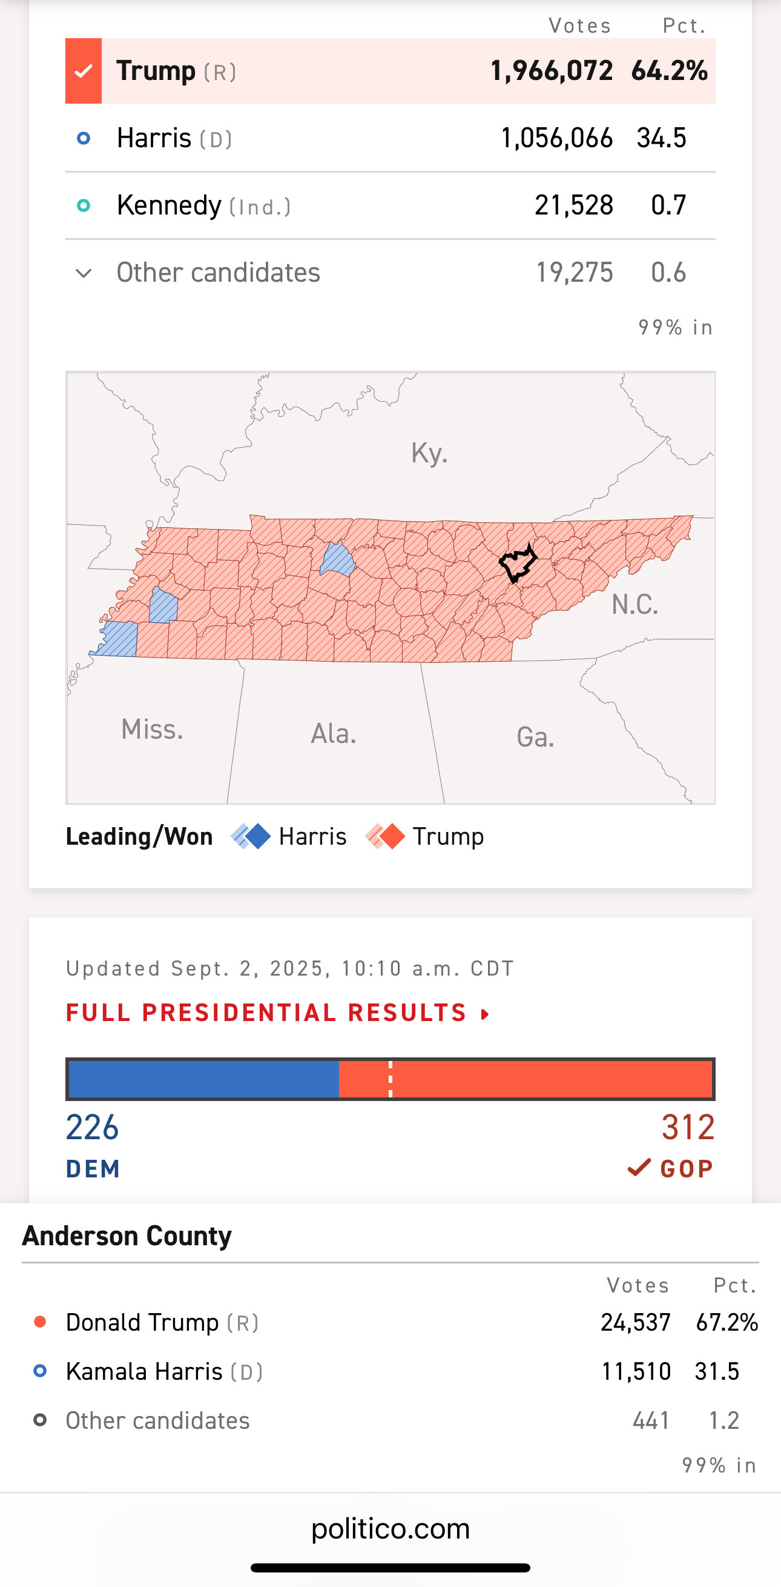Image resolution: width=781 pixels, height=1587 pixels.
Task: Tap the politico.com address bar
Action: 390,1528
